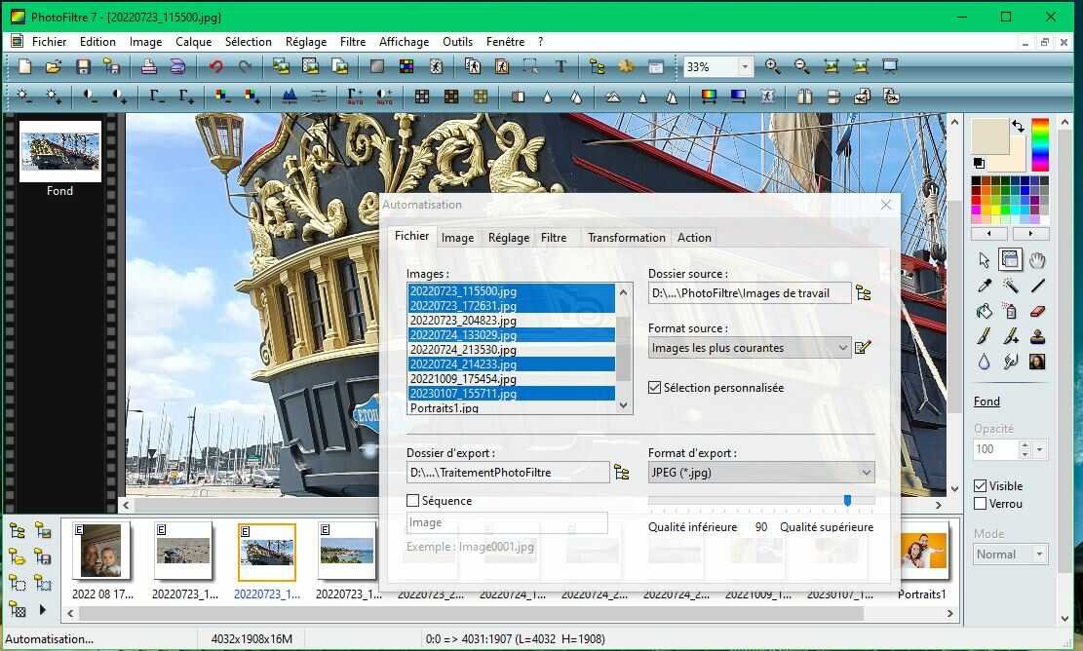Click Images list scroll down arrow
Image resolution: width=1083 pixels, height=651 pixels.
point(624,406)
